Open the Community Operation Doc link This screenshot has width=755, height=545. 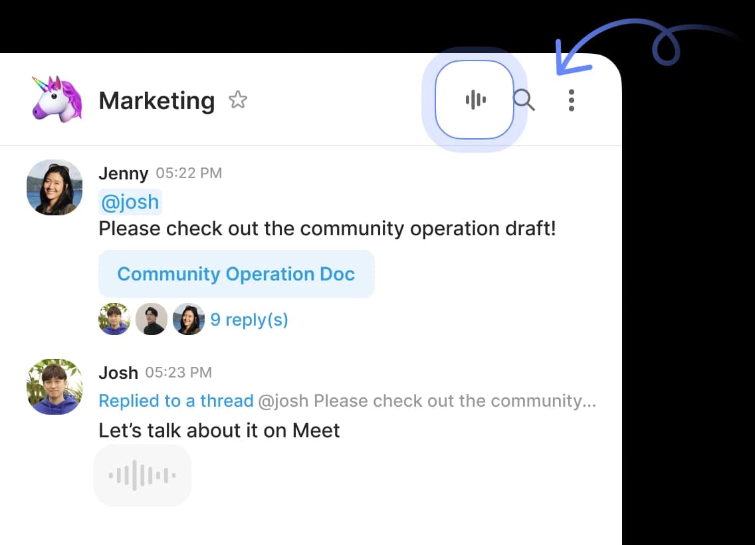click(x=236, y=274)
